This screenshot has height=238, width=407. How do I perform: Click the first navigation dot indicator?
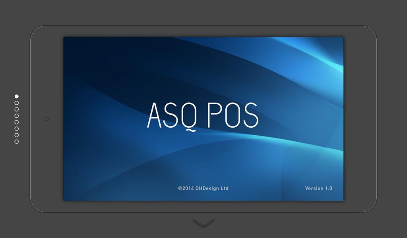coord(16,96)
